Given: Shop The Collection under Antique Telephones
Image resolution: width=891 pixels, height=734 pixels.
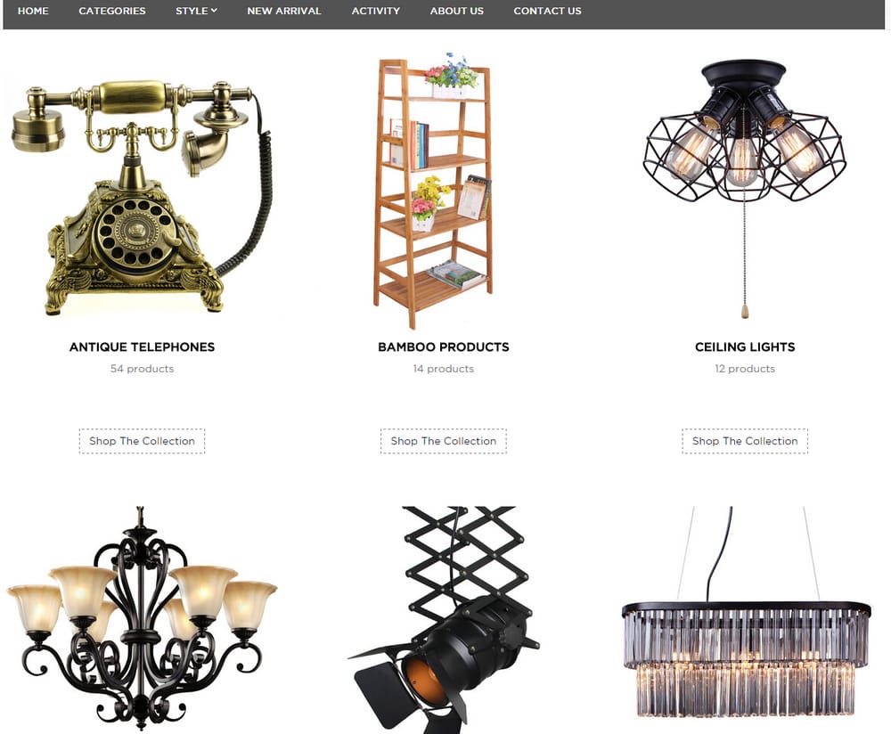Looking at the screenshot, I should [142, 442].
